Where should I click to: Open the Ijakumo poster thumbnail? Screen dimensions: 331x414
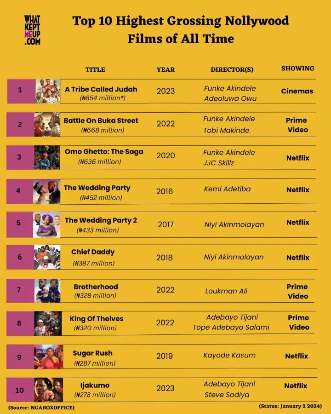point(48,390)
